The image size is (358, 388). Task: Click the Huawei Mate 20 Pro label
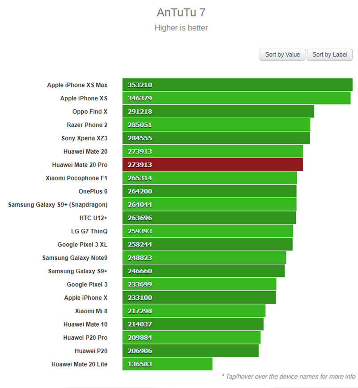click(x=80, y=165)
